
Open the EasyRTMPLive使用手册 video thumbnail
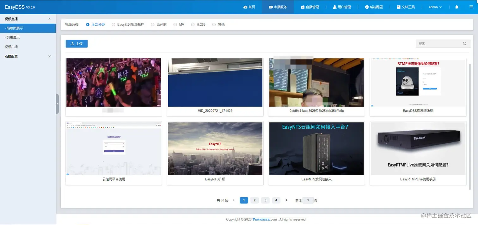(x=418, y=149)
